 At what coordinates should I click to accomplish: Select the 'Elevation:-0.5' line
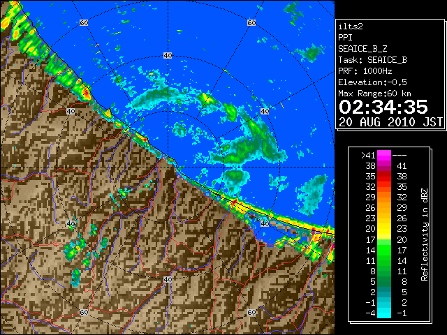[x=372, y=82]
